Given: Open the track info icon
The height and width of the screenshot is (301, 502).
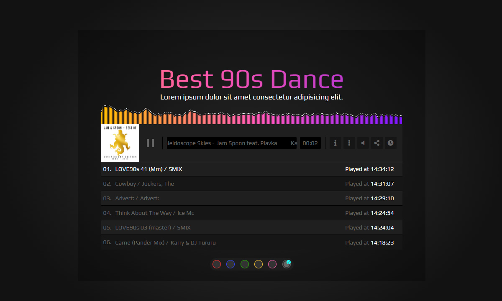Looking at the screenshot, I should [x=336, y=143].
